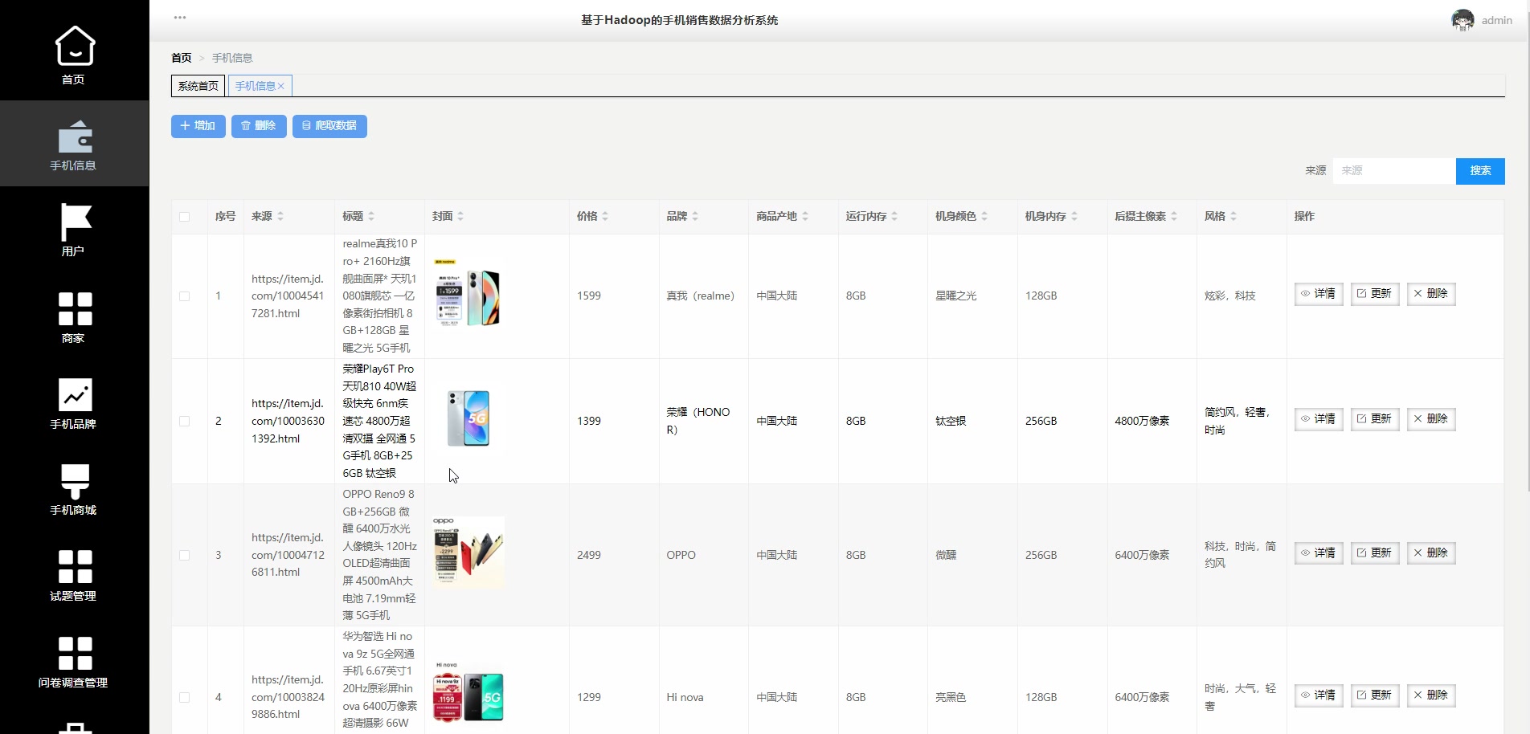Sort by the 品牌 column arrows
The image size is (1530, 734).
pyautogui.click(x=695, y=217)
